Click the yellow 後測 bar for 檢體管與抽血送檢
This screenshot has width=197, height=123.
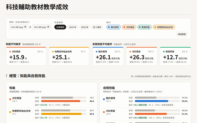pos(61,114)
